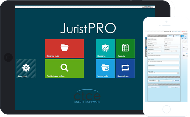The image size is (190, 117).
Task: Click the Parte adversă text field
Action: (x=163, y=62)
